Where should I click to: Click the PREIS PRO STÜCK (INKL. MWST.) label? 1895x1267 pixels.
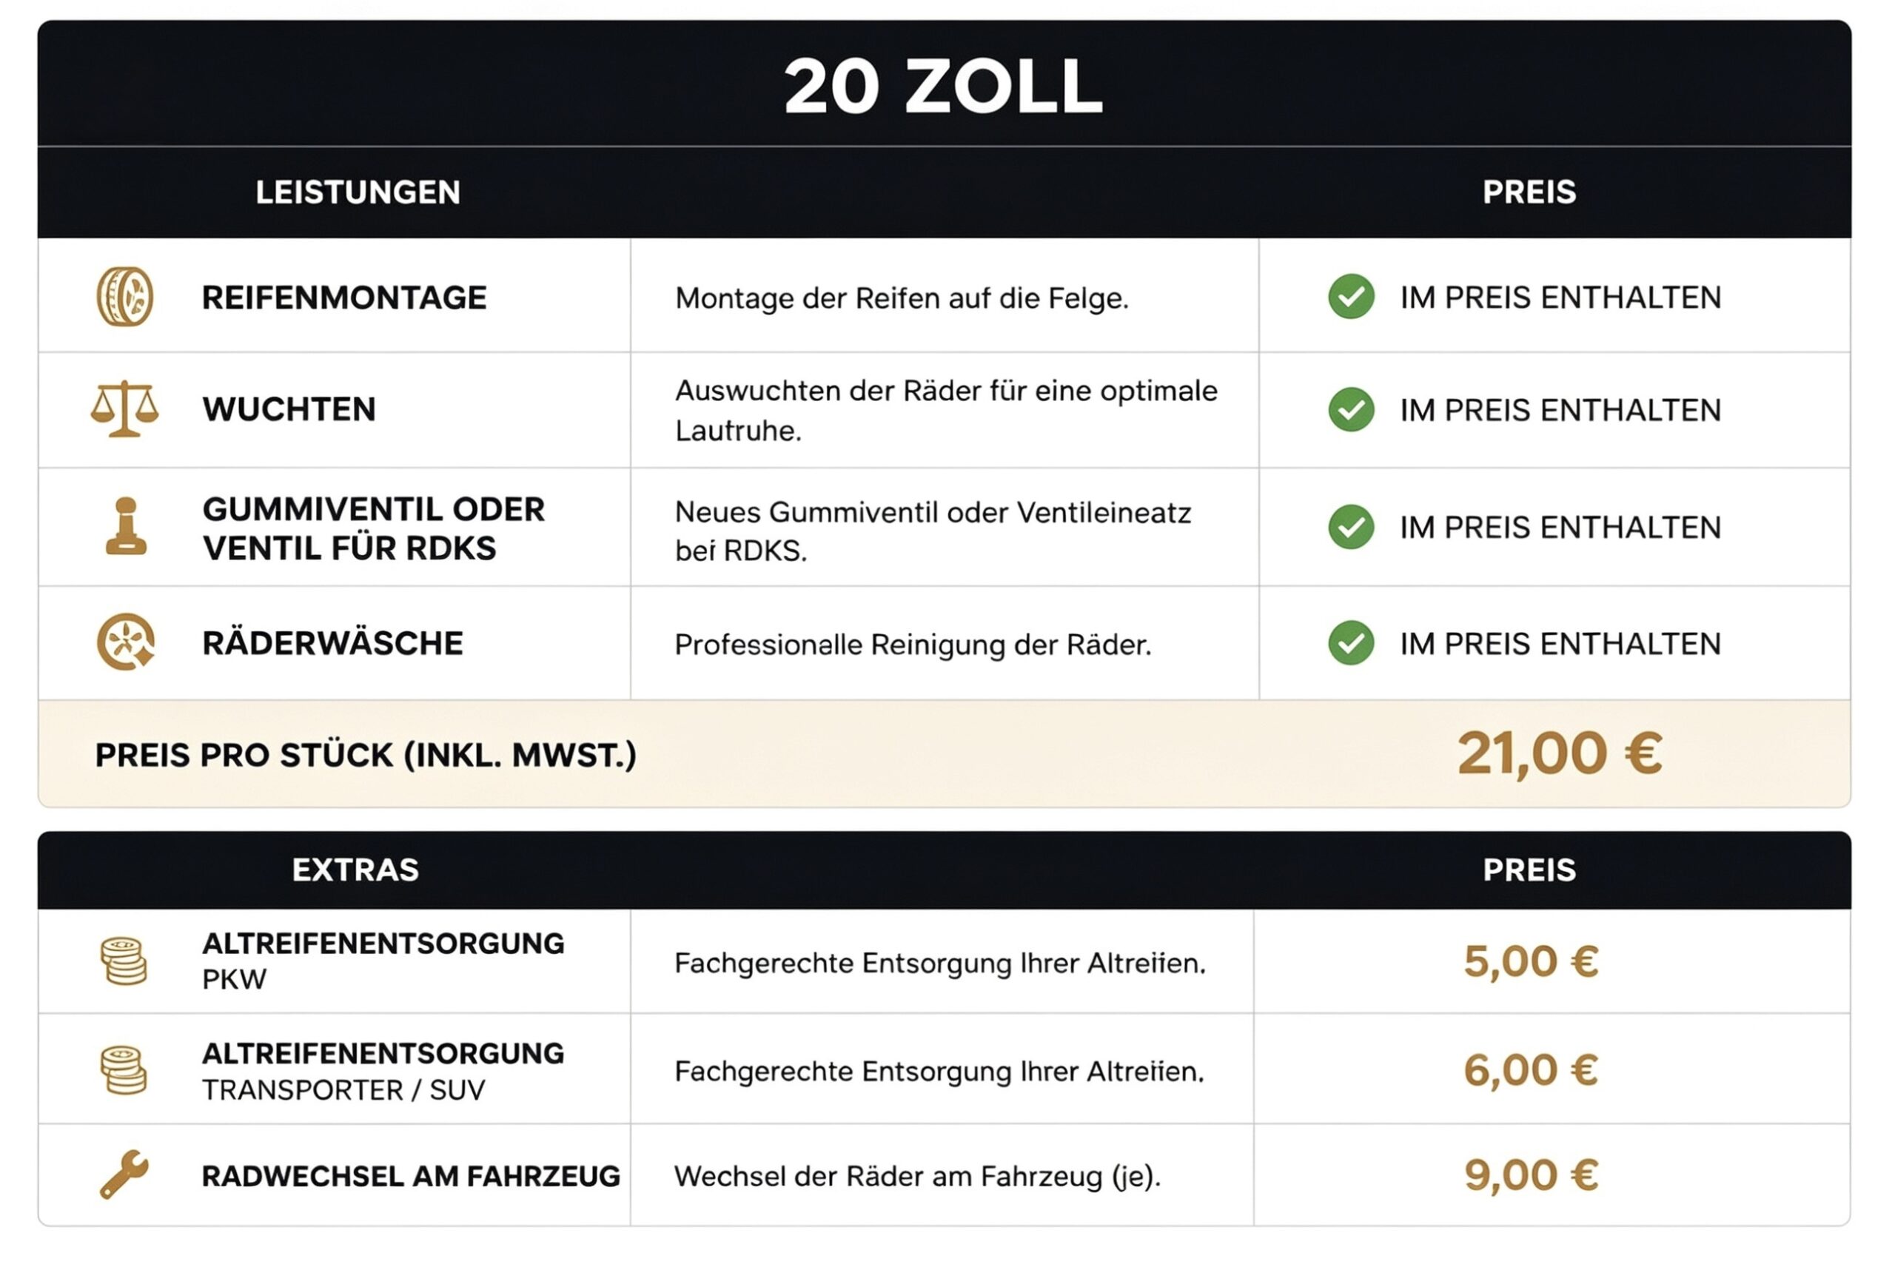[366, 756]
